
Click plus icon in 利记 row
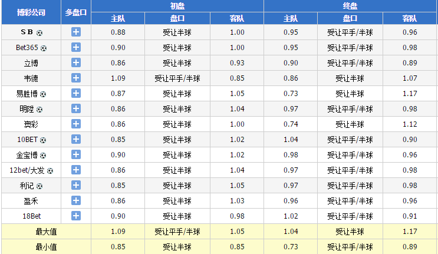(76, 185)
